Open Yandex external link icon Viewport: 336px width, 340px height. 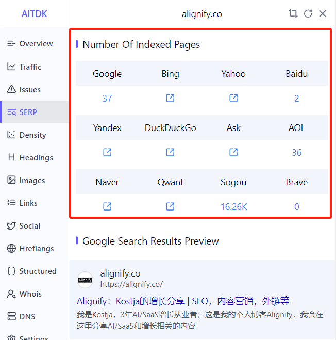(107, 152)
